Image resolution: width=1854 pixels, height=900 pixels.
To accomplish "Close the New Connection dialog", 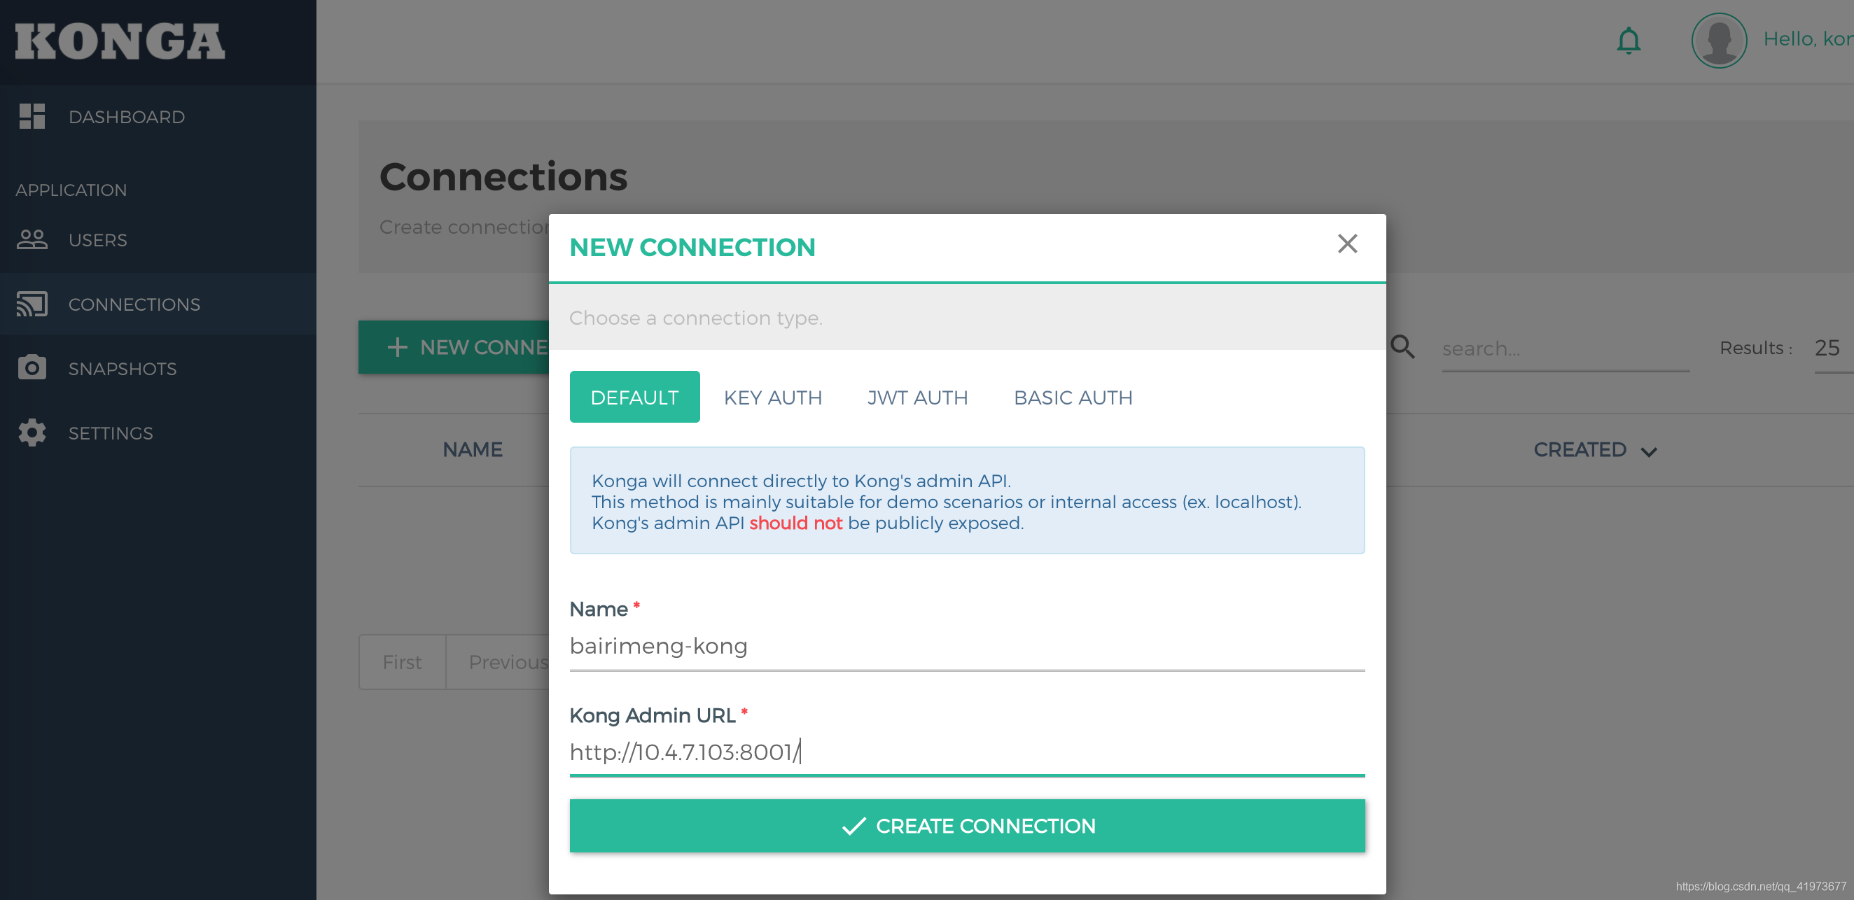I will click(x=1346, y=244).
